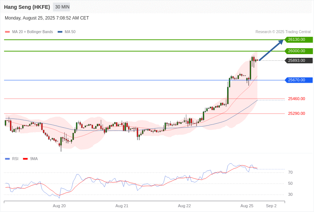Image resolution: width=314 pixels, height=212 pixels.
Task: Click the 25290.00 support level label
Action: 297,113
